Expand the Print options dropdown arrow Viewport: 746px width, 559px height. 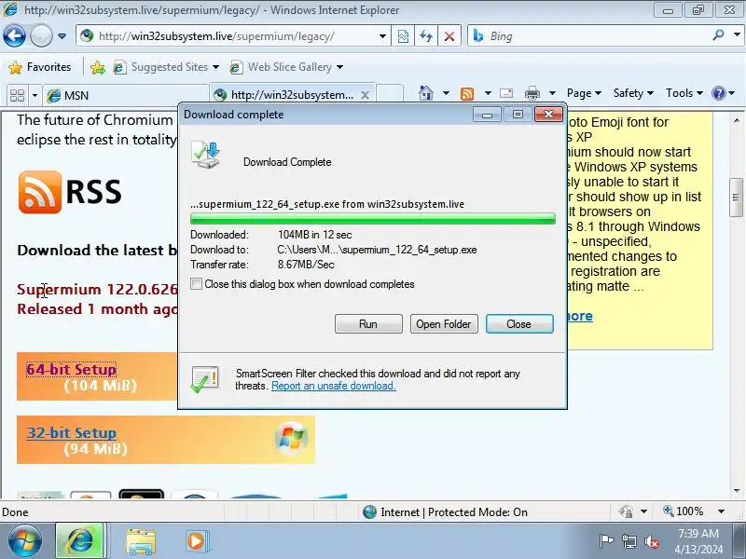[552, 93]
